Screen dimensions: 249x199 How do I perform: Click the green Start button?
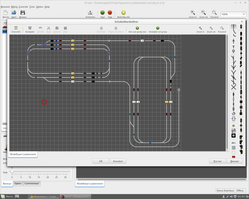point(103,12)
